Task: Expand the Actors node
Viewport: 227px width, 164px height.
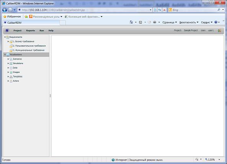Action: coord(8,81)
